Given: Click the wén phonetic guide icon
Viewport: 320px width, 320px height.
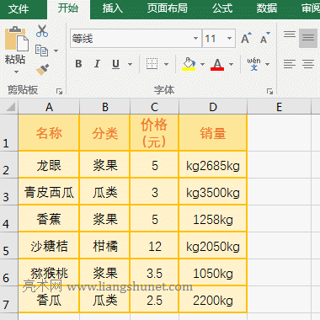Looking at the screenshot, I should point(253,64).
